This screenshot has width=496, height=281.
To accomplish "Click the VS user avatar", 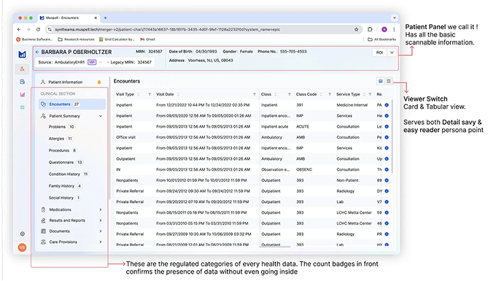I will (x=22, y=247).
